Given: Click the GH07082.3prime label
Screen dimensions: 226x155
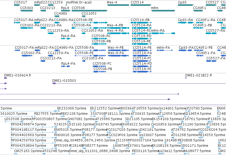Looking at the screenshot, I should point(81,119).
